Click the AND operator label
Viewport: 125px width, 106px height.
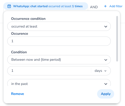tap(94, 7)
